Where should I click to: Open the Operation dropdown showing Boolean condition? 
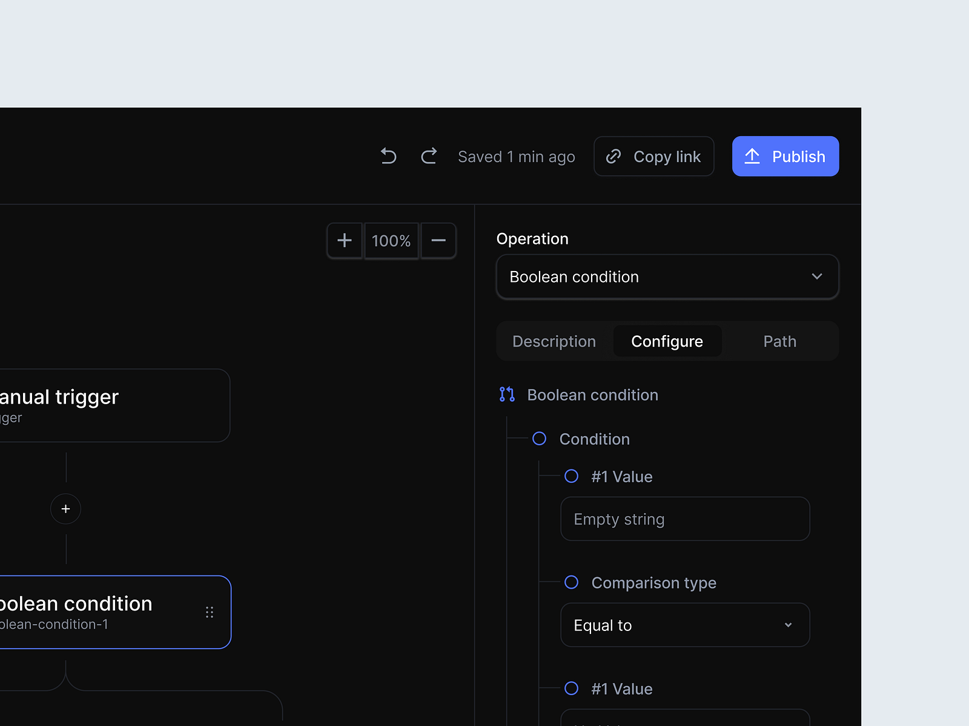coord(667,276)
